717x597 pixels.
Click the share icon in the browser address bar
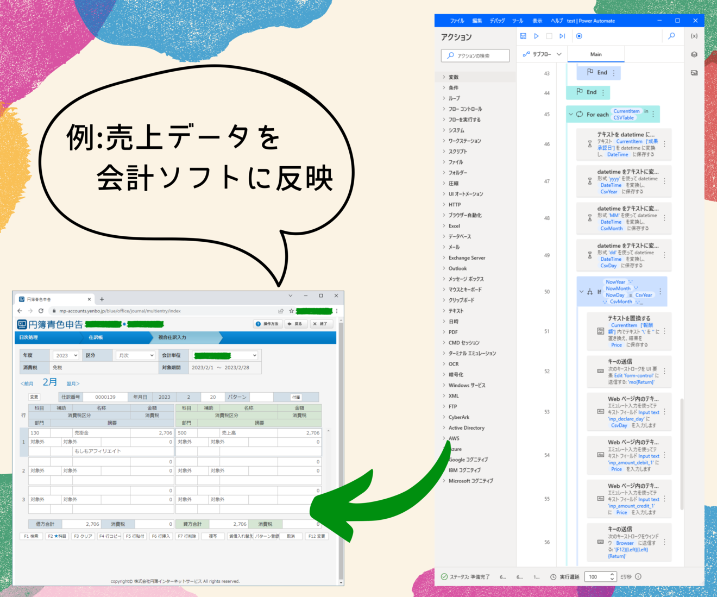[x=281, y=311]
